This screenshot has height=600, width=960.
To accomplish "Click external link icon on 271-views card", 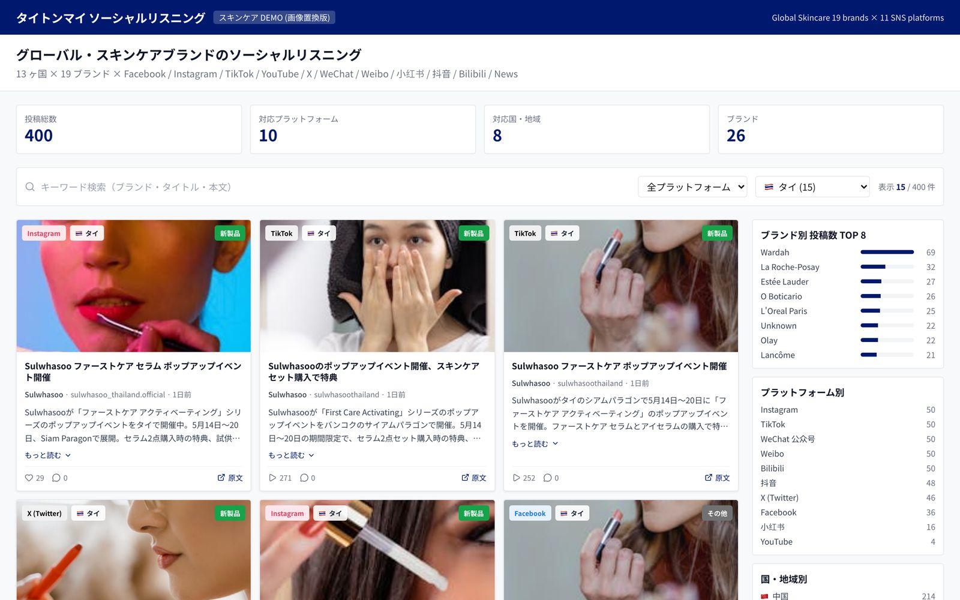I will click(x=465, y=478).
